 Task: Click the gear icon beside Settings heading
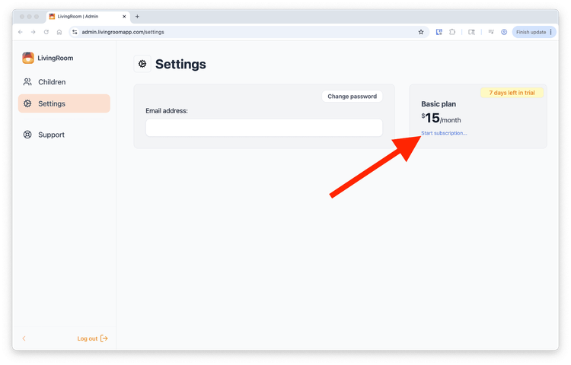(x=142, y=64)
